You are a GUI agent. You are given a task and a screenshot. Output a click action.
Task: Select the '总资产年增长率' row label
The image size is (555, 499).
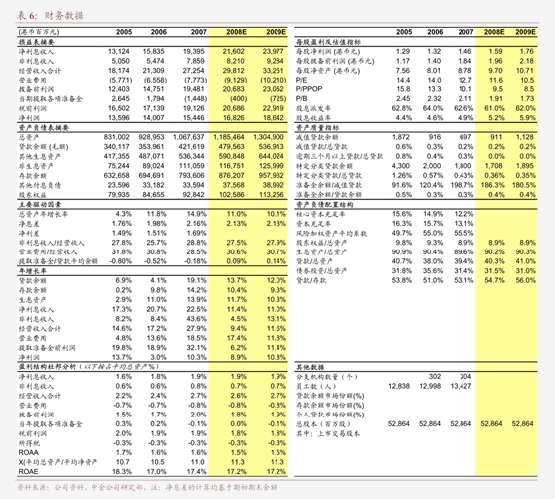43,214
